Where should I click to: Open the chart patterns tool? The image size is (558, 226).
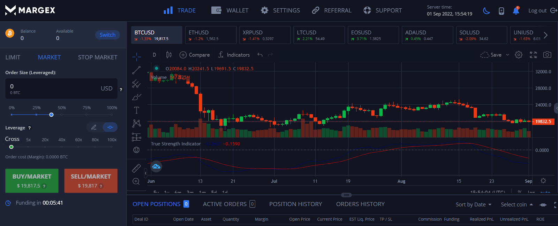click(x=136, y=123)
